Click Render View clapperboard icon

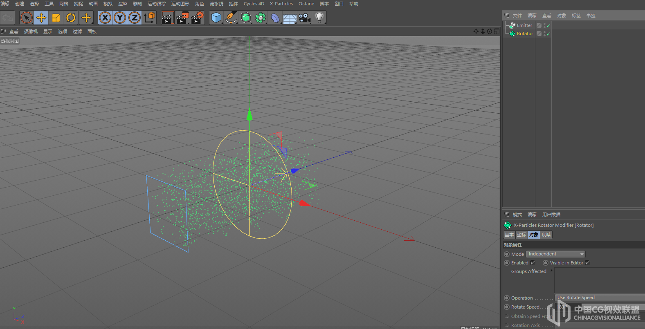click(167, 18)
